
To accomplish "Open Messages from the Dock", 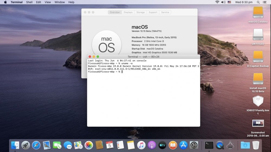I will coord(68,145).
